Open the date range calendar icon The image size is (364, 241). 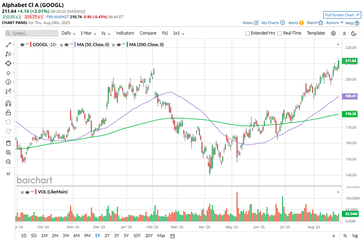click(172, 236)
